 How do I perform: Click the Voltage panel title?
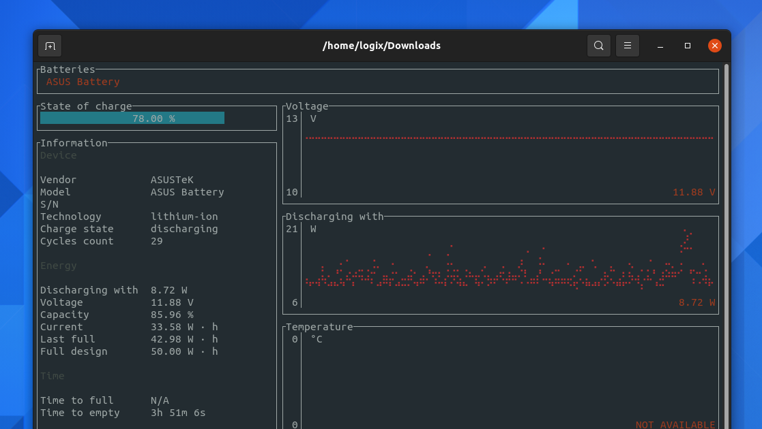pos(307,106)
